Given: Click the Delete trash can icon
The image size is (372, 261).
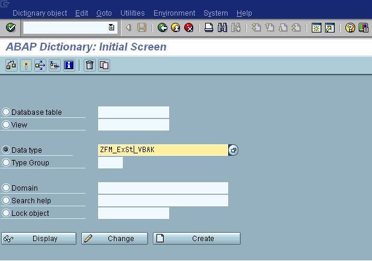Looking at the screenshot, I should [90, 65].
